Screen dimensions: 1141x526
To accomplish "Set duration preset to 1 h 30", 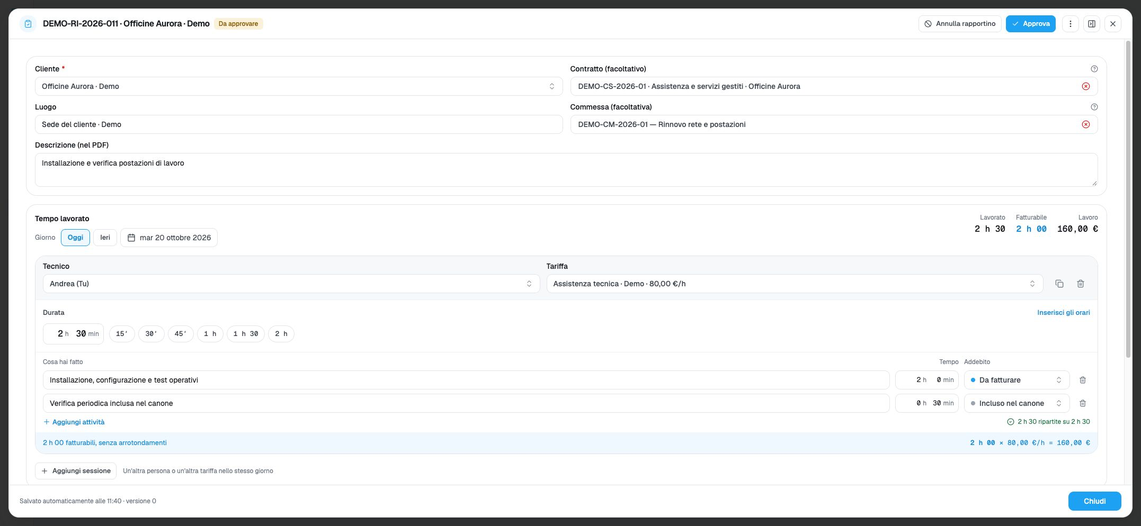I will pos(245,334).
